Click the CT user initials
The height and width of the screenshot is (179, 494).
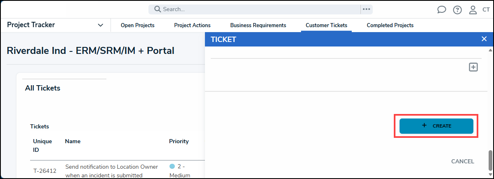click(x=486, y=10)
